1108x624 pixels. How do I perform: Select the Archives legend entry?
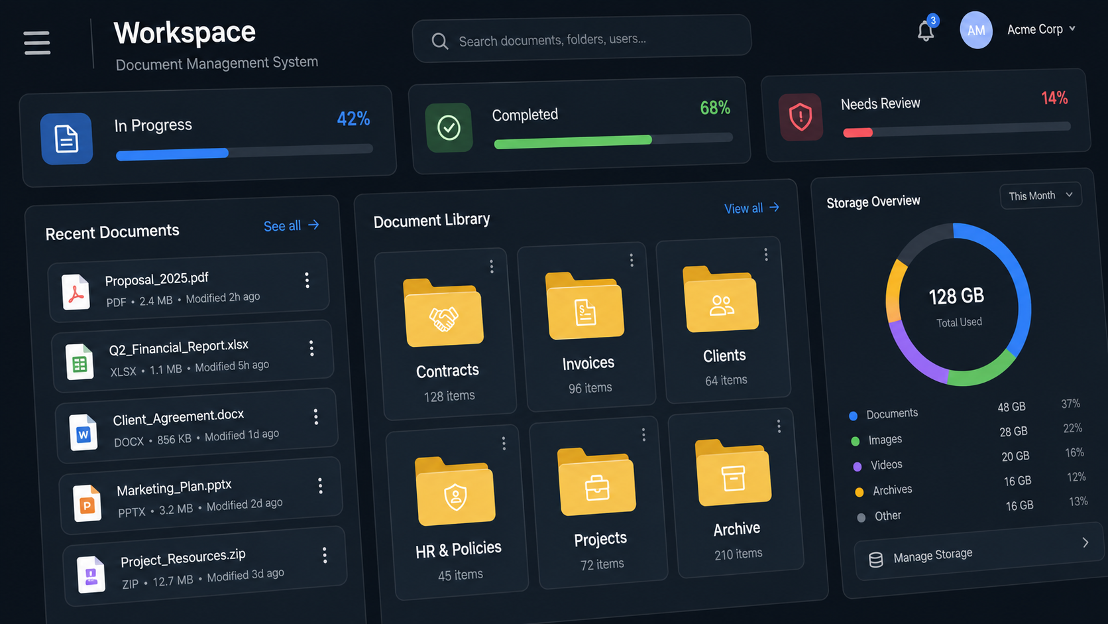(x=884, y=491)
